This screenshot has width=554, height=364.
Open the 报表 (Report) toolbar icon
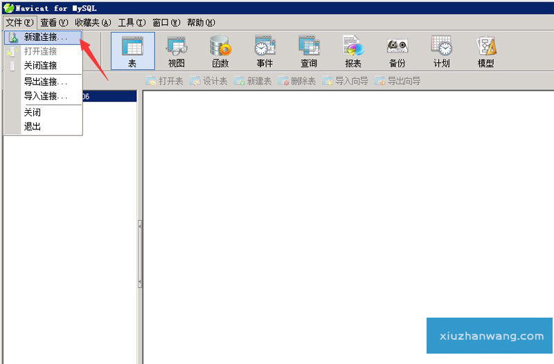353,51
